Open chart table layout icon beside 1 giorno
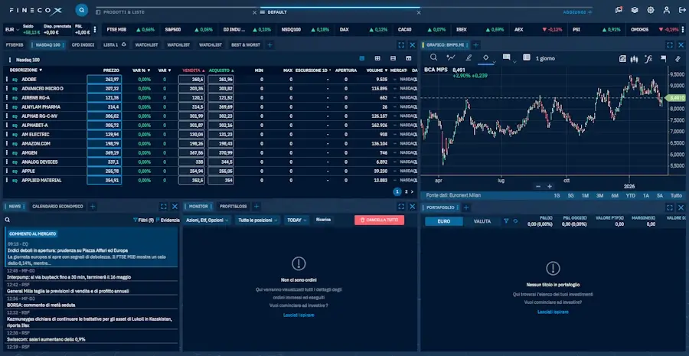 (x=527, y=57)
